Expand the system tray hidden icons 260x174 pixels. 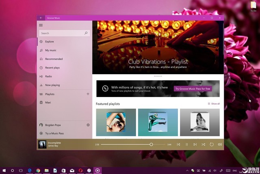pyautogui.click(x=187, y=170)
